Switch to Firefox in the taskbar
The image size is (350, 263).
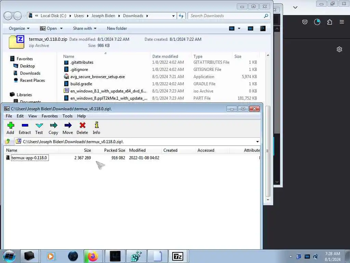pyautogui.click(x=93, y=256)
